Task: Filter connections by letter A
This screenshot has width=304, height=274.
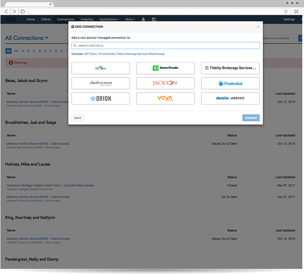Action: (23, 51)
